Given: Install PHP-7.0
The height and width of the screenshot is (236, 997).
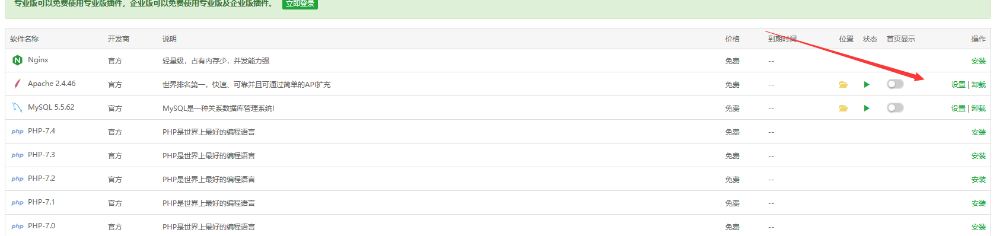Looking at the screenshot, I should pyautogui.click(x=979, y=227).
